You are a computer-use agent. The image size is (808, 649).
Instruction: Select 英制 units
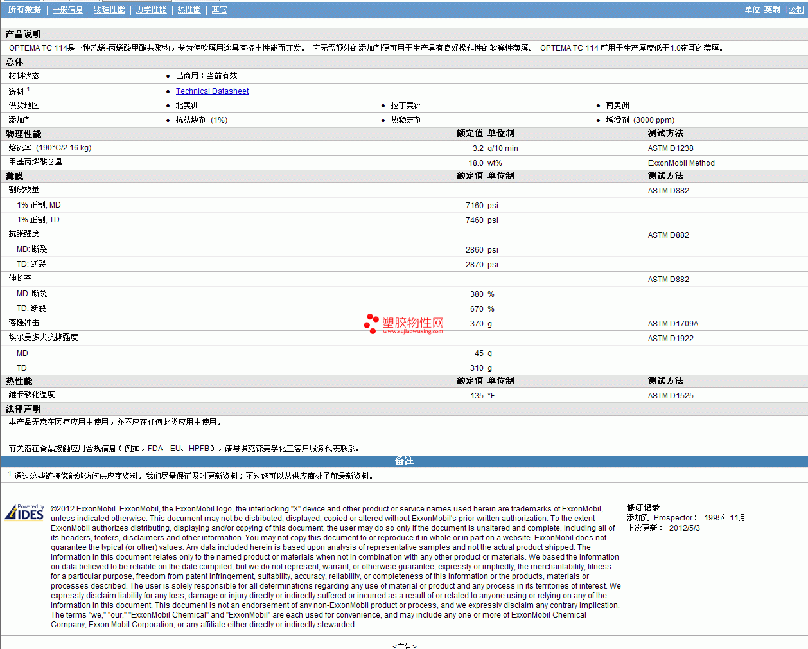tap(773, 10)
